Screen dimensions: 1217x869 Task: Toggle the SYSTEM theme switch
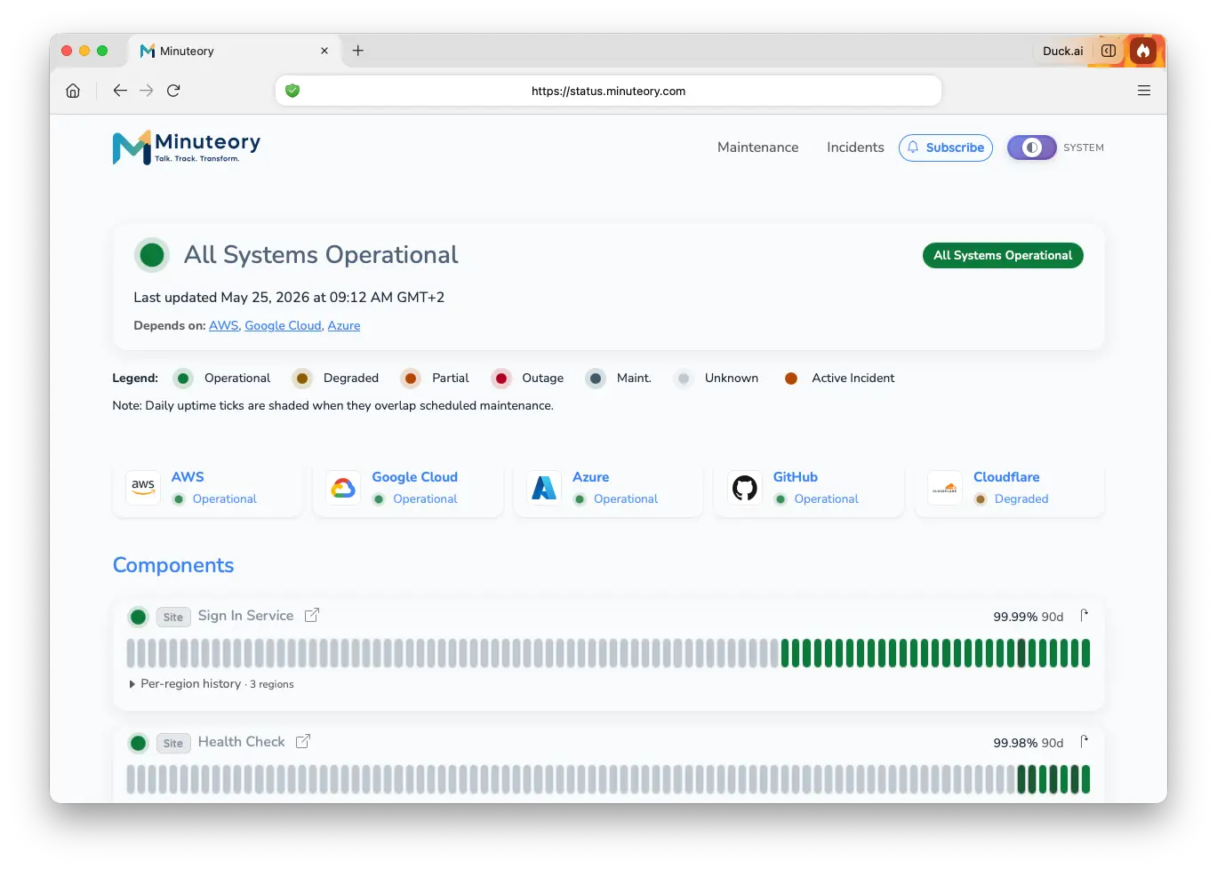click(x=1031, y=147)
